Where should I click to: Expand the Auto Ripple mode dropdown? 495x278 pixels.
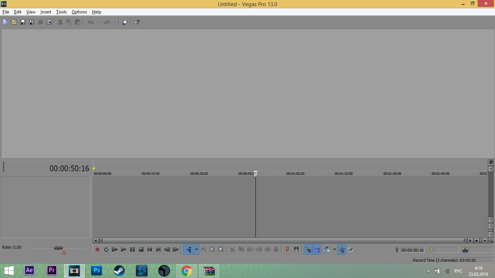334,249
